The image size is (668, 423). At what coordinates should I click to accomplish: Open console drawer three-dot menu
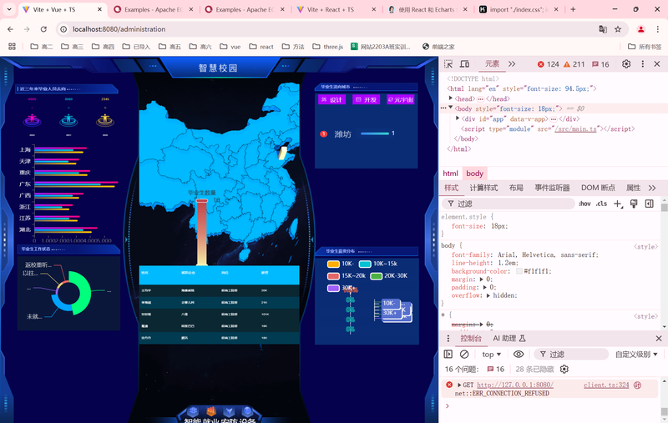(x=448, y=338)
